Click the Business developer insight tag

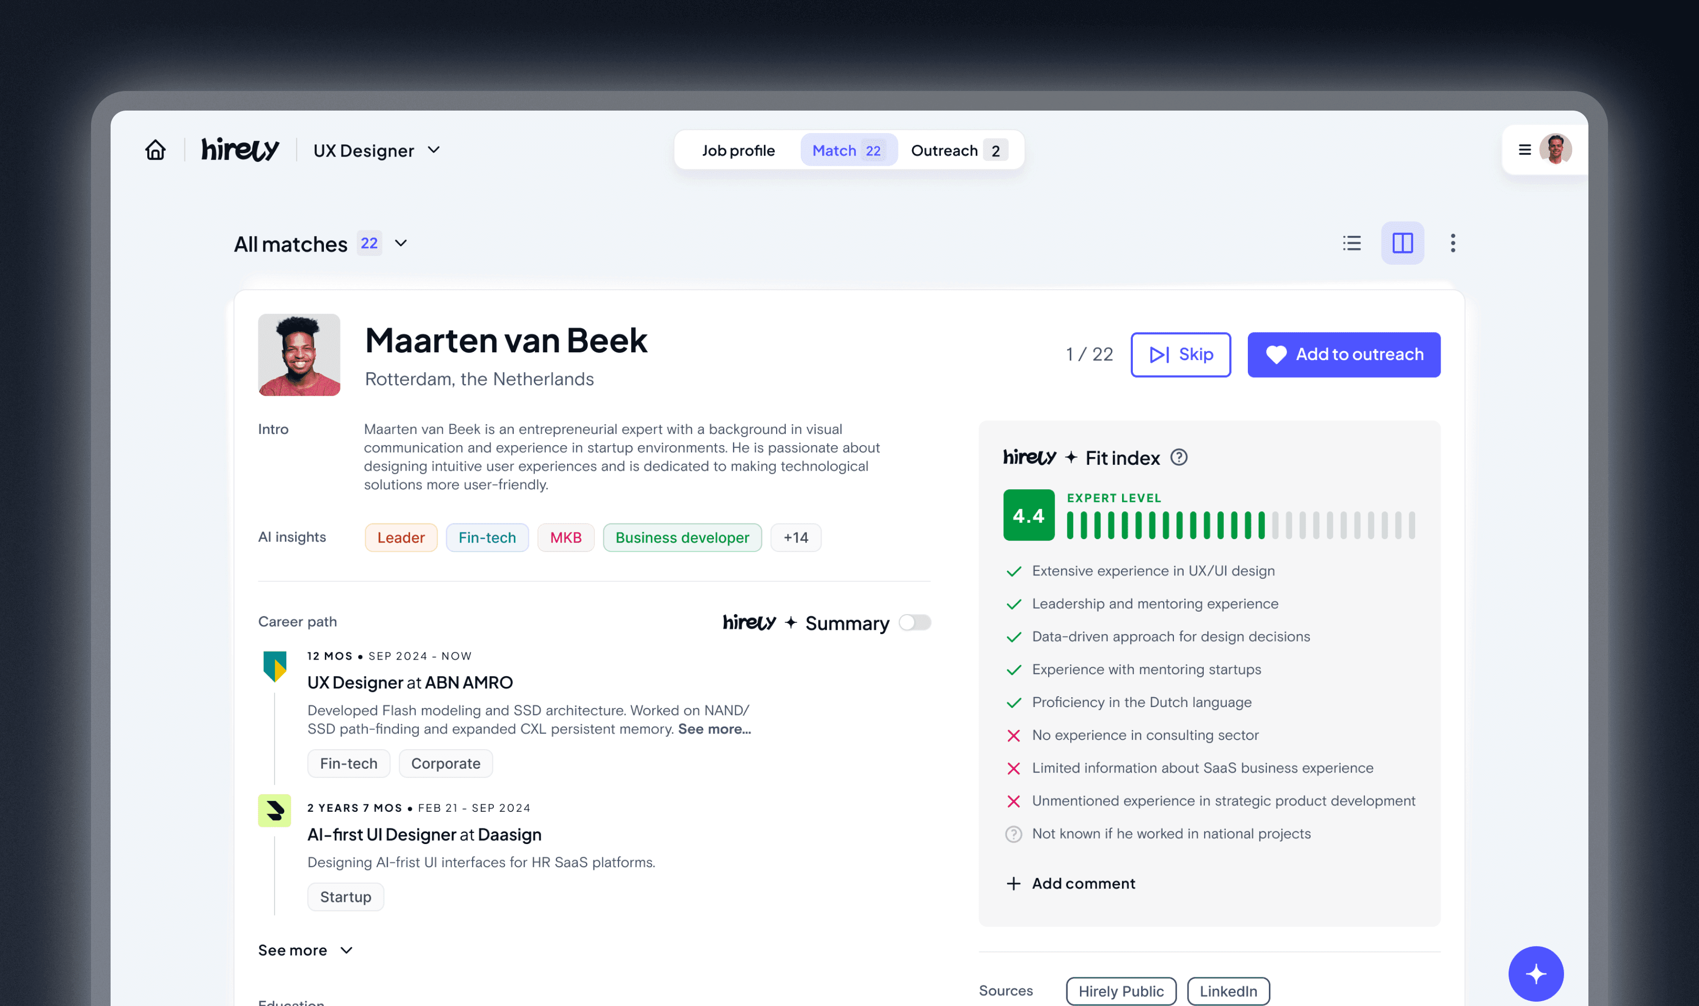[682, 538]
